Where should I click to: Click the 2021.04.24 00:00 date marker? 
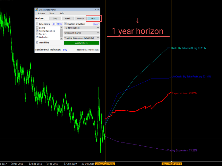[x=172, y=164]
